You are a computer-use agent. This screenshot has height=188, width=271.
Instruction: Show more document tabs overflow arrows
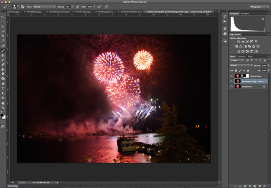tap(219, 12)
